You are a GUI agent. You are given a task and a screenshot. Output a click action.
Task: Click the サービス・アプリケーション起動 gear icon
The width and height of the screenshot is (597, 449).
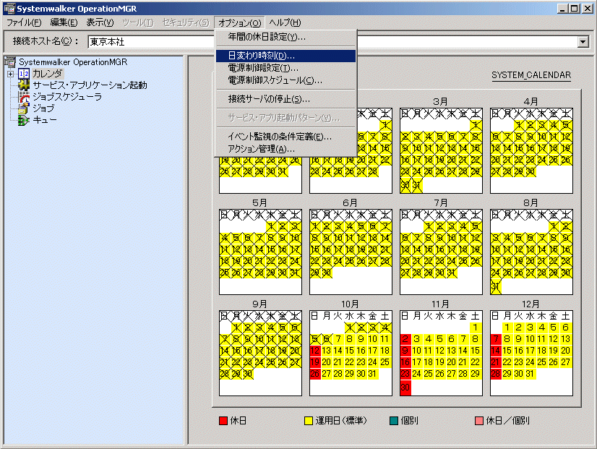pyautogui.click(x=24, y=85)
